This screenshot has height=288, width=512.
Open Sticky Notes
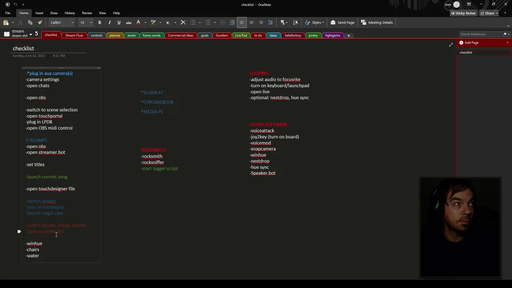click(463, 13)
